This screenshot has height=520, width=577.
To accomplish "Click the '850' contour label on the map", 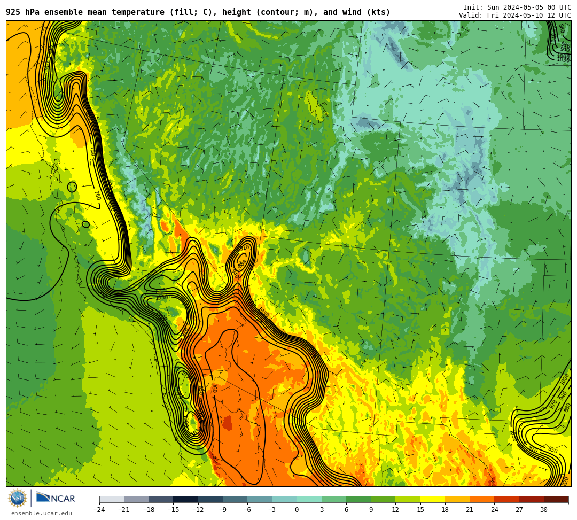I will click(553, 450).
